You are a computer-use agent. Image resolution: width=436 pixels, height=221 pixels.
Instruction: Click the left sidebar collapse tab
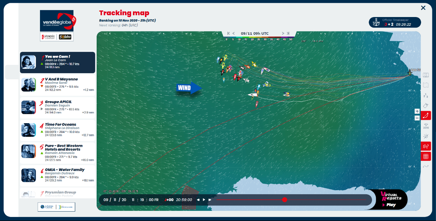12,72
